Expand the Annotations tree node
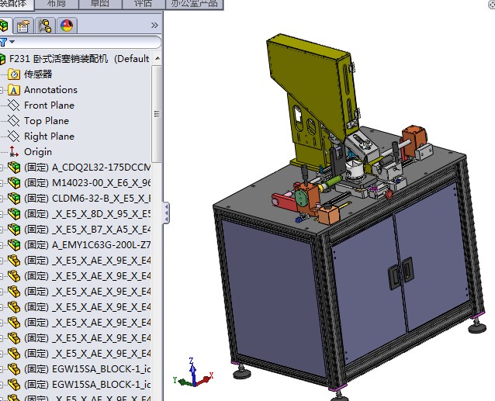The width and height of the screenshot is (495, 401). [x=2, y=90]
